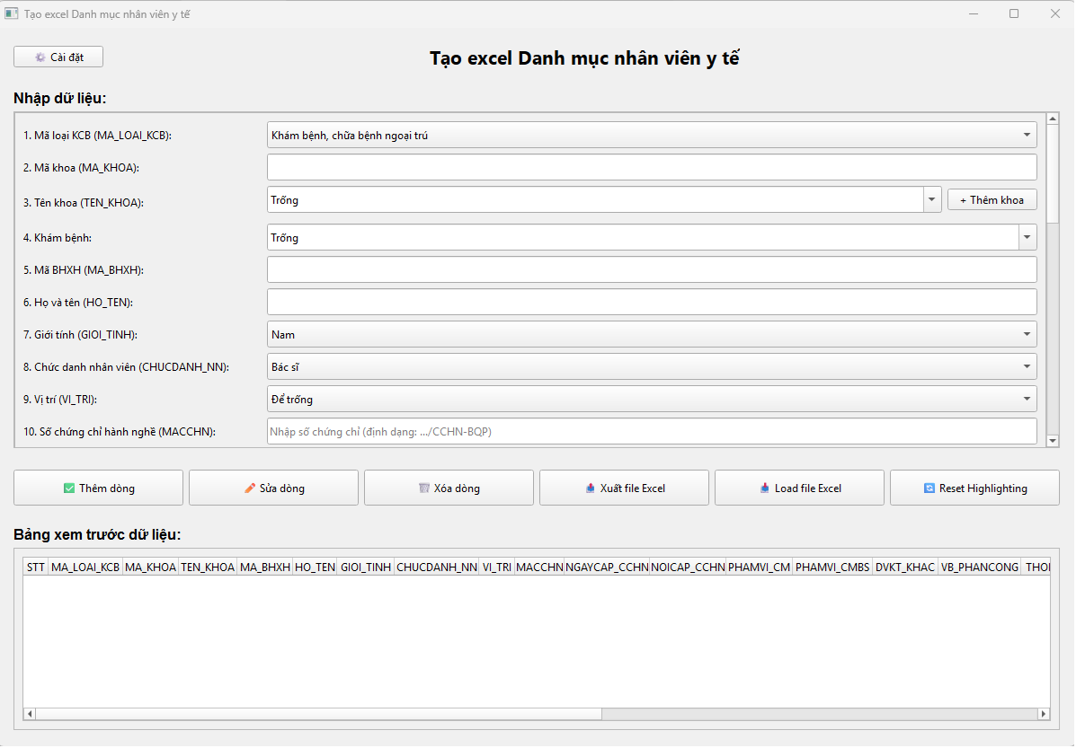Click the refresh icon on Reset Highlighting
The width and height of the screenshot is (1076, 748).
tap(929, 488)
